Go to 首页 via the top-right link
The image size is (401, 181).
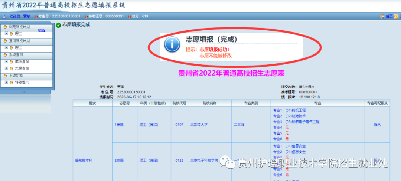(x=389, y=16)
